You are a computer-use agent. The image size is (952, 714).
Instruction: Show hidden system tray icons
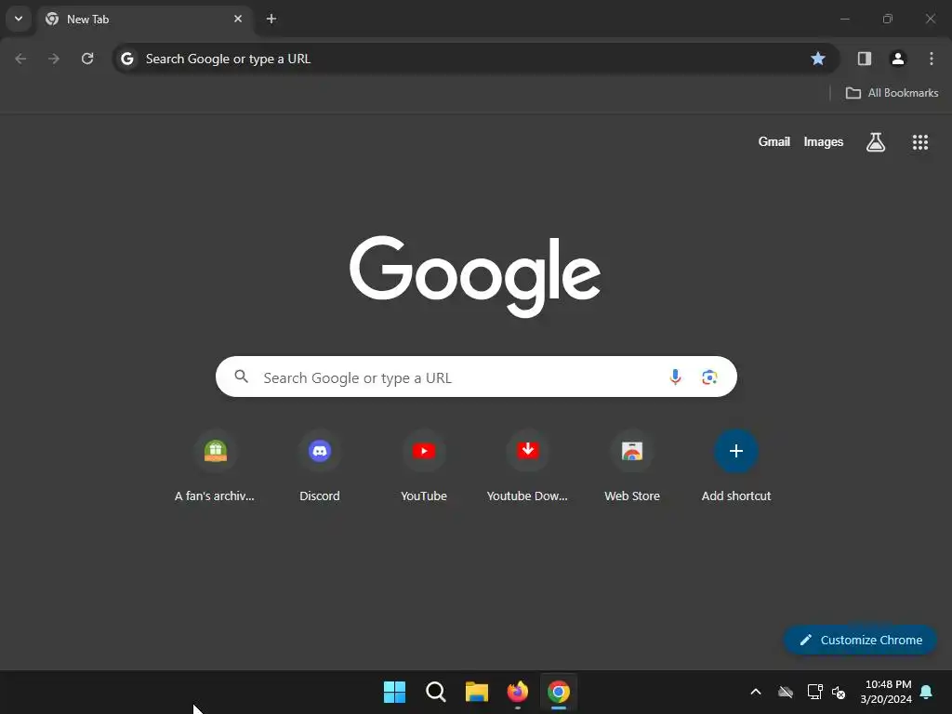click(x=756, y=692)
